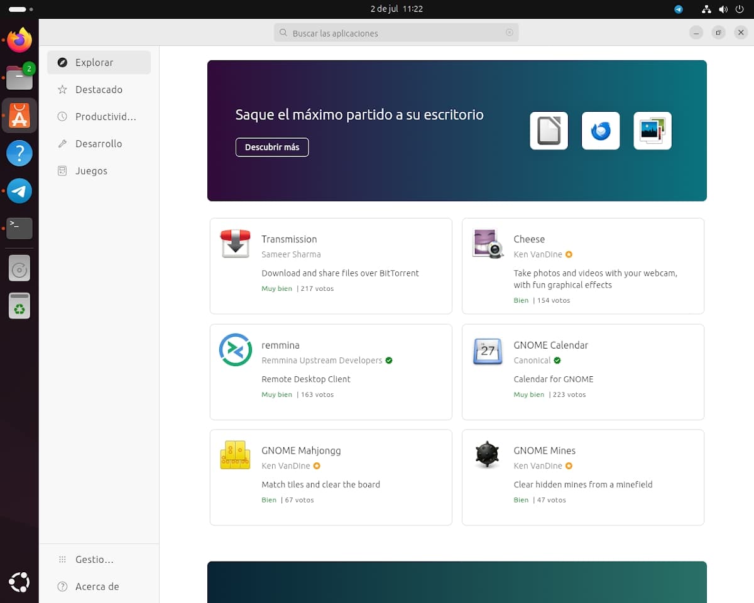Screen dimensions: 754x603
Task: Click the star badge beside Ken VanDine under Cheese
Action: pos(569,254)
